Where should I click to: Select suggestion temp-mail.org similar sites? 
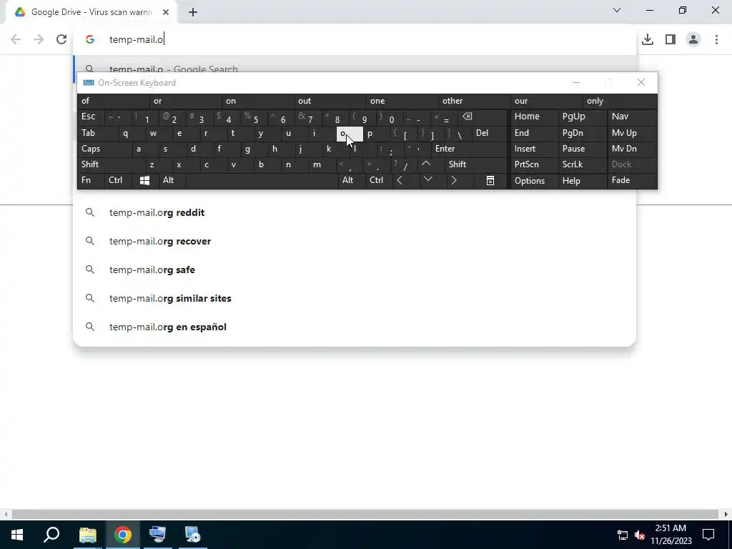[x=355, y=298]
